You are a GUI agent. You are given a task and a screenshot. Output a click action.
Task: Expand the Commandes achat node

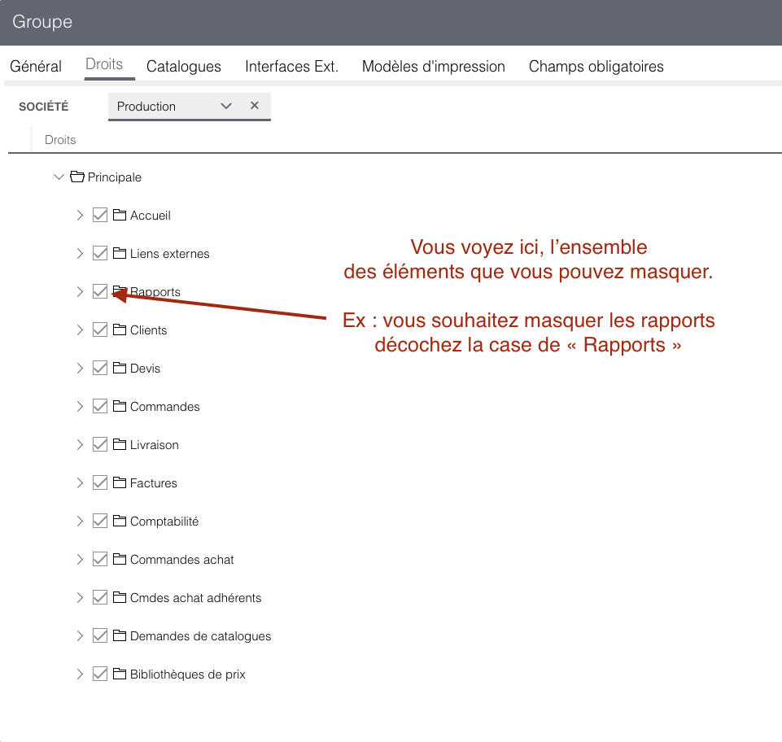[80, 559]
